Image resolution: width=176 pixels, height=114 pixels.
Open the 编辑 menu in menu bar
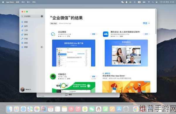[x=17, y=2]
